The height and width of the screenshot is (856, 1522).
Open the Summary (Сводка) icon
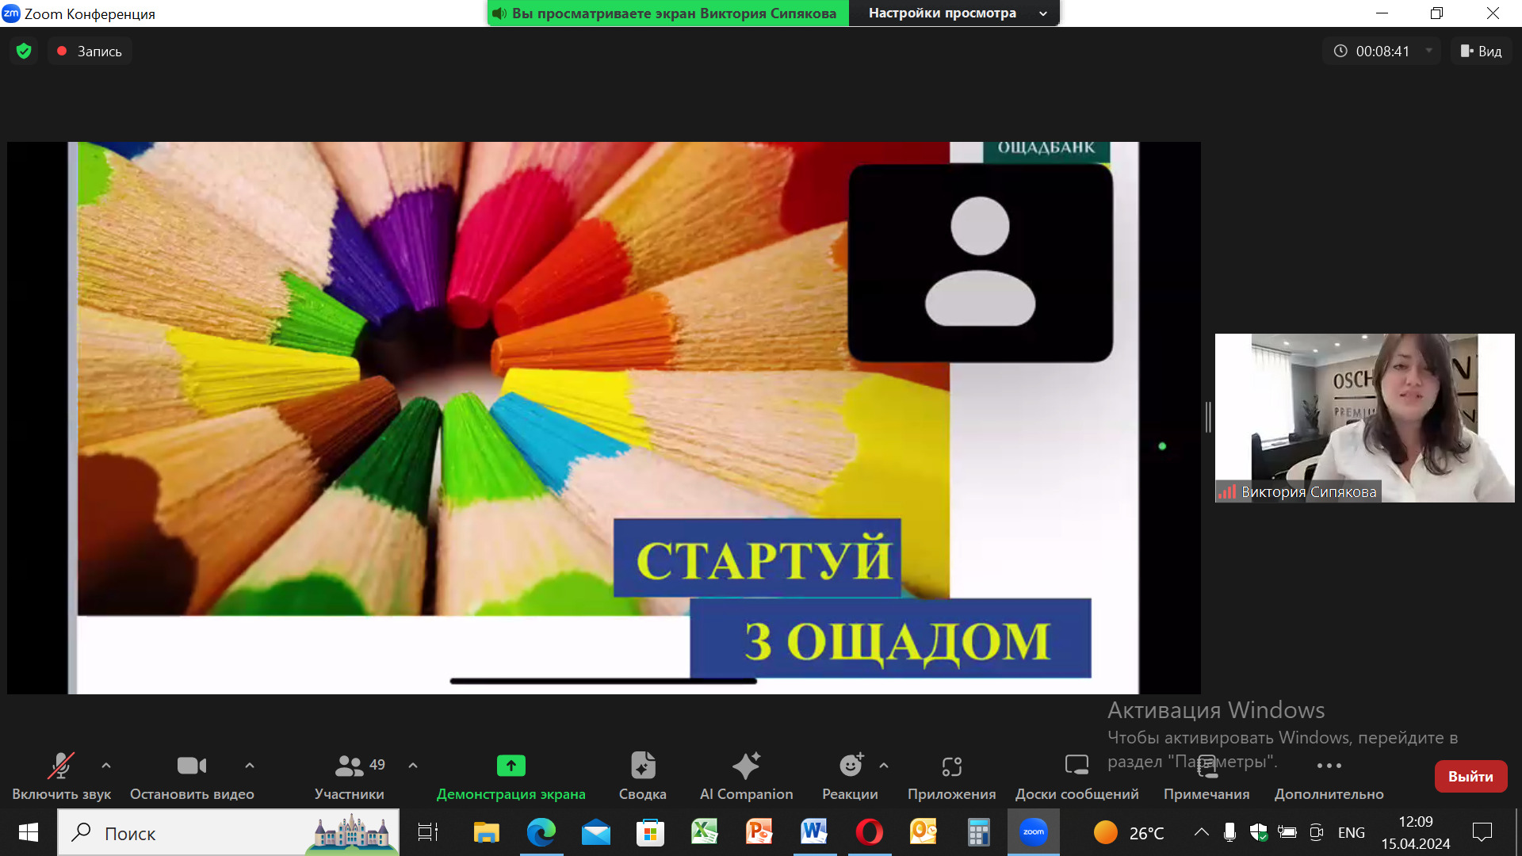pos(642,766)
